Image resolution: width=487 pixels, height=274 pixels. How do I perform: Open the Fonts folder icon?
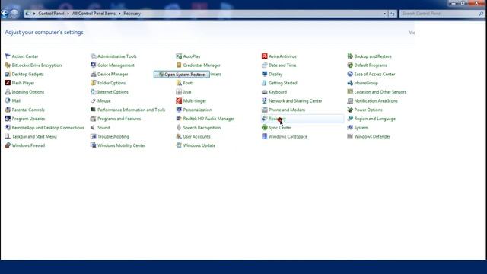click(x=179, y=83)
